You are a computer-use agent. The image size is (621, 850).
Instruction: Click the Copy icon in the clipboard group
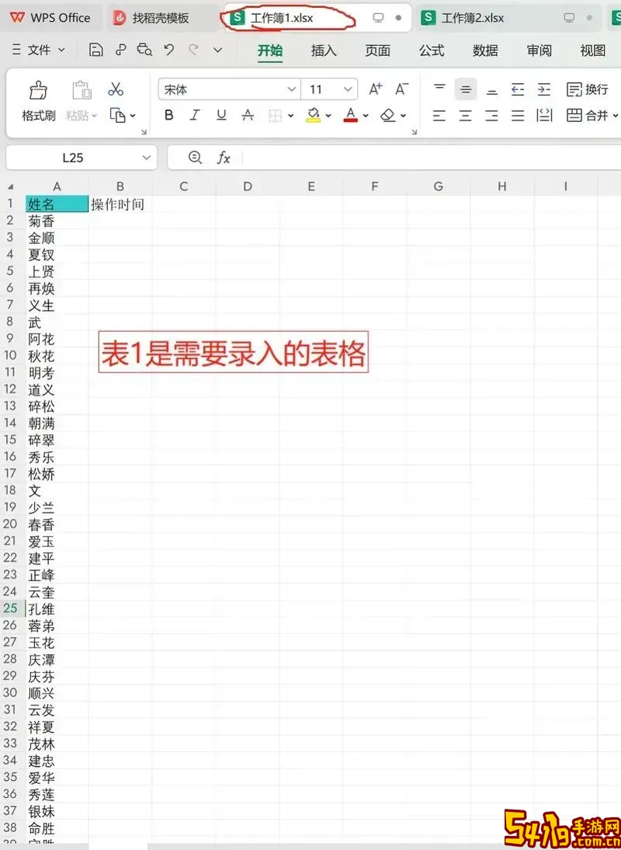point(117,115)
